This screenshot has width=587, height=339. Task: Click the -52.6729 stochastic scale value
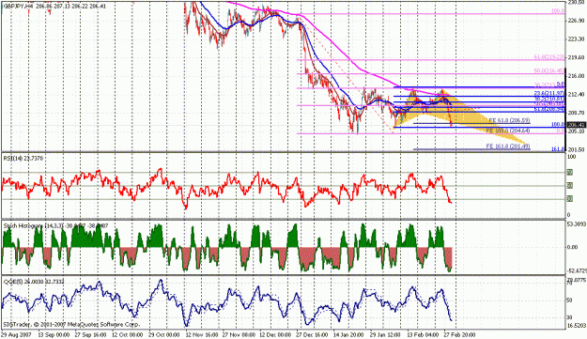pos(577,270)
